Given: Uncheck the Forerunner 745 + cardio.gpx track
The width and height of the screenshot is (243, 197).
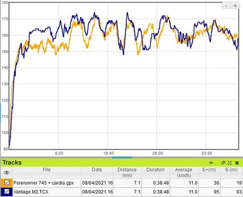Looking at the screenshot, I should pyautogui.click(x=7, y=183).
